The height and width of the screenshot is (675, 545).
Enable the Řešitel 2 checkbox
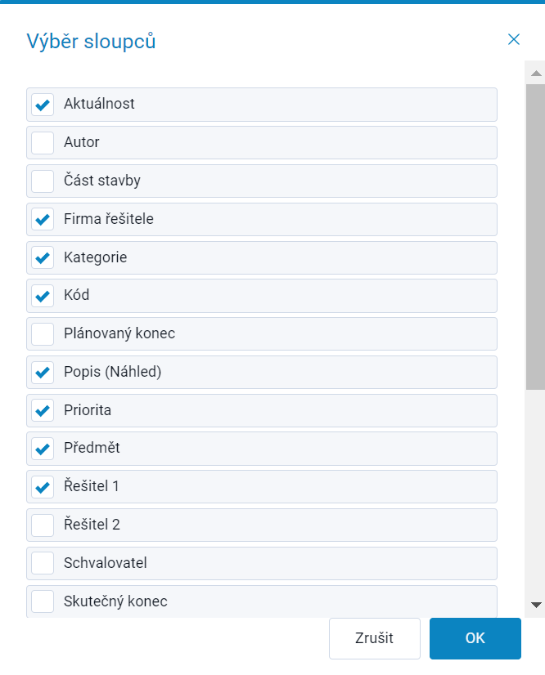[x=43, y=525]
